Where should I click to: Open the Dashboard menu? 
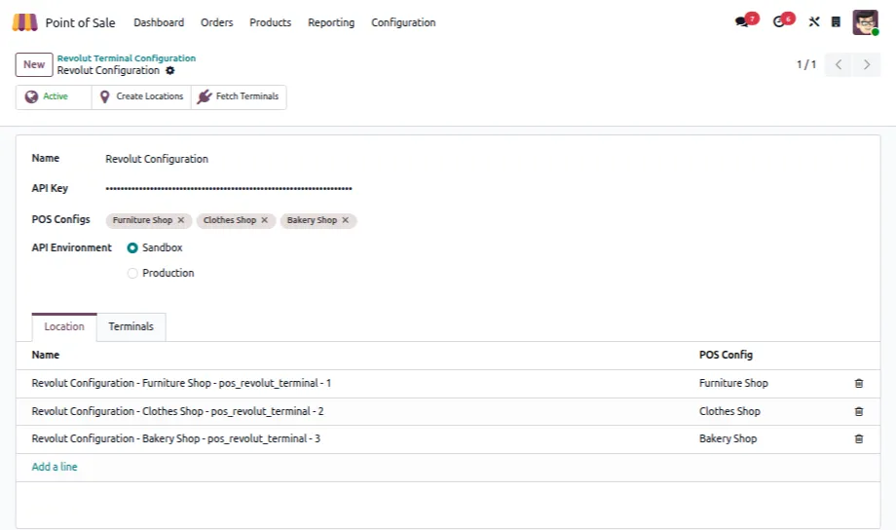[x=159, y=22]
